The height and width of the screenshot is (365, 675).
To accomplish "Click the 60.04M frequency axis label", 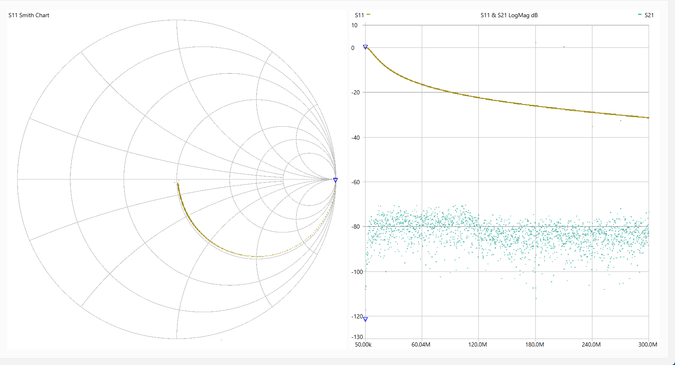I will 421,344.
